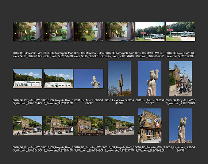The height and width of the screenshot is (164, 208).
Task: Select the Perryville 5L8Y3248 portrait flag thumbnail
Action: click(150, 126)
